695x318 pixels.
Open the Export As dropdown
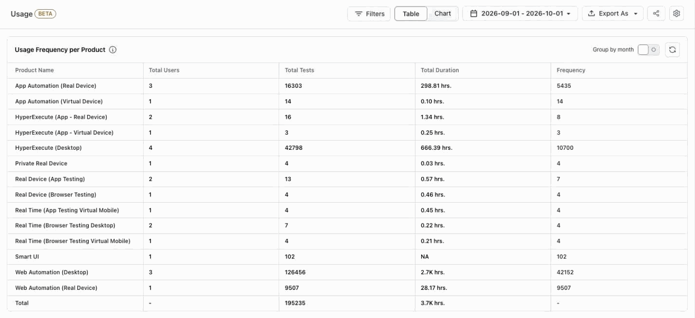tap(612, 14)
